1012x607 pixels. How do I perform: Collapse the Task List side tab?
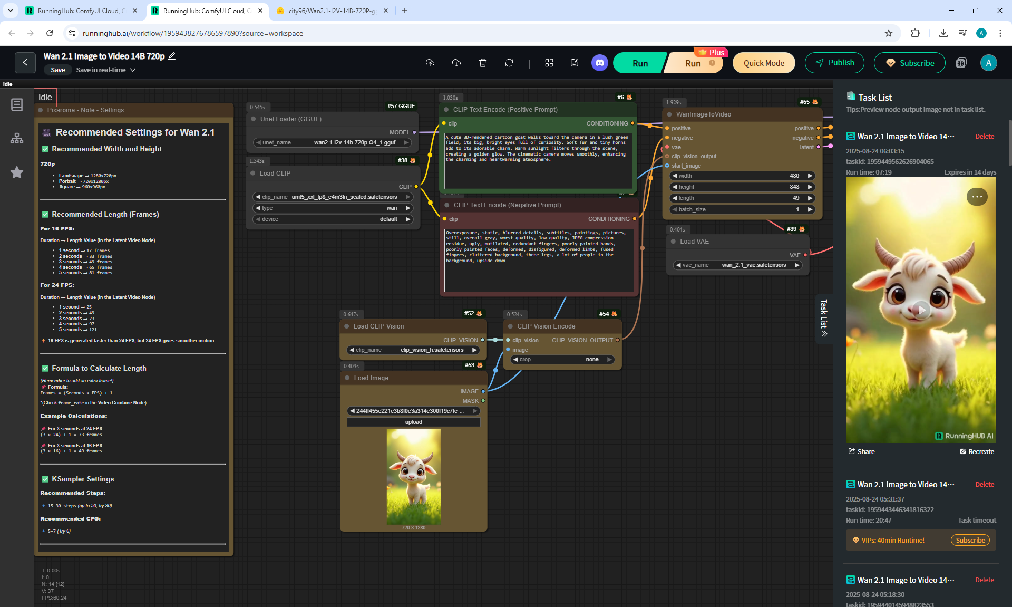pyautogui.click(x=824, y=319)
